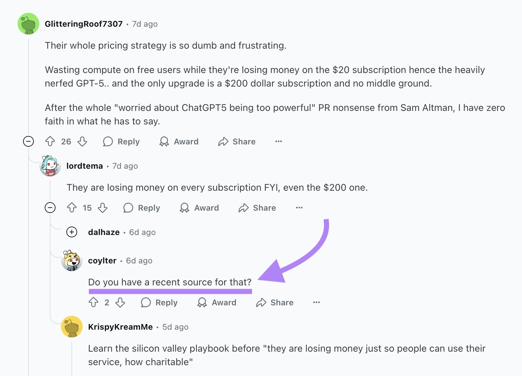Screen dimensions: 522x376
Task: Downvote GlitteringRoof7307's comment
Action: pyautogui.click(x=82, y=141)
